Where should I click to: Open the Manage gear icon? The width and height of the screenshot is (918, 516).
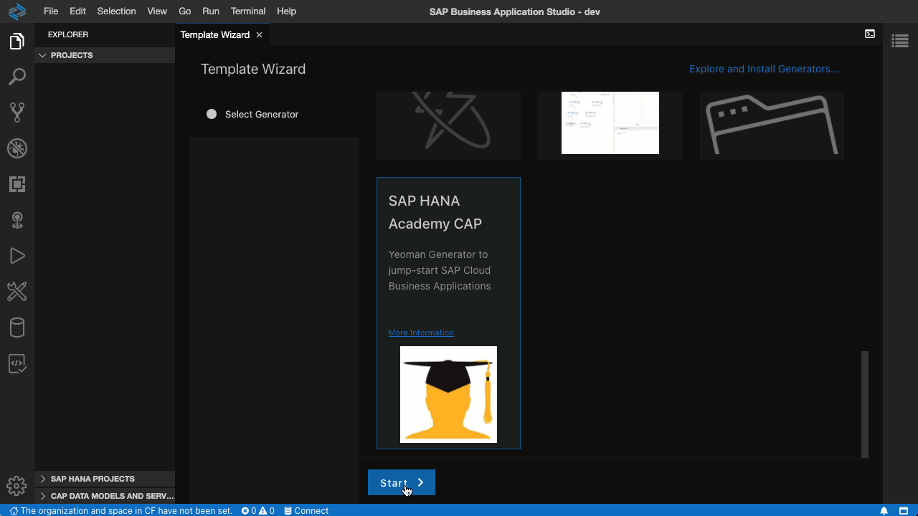pyautogui.click(x=17, y=486)
